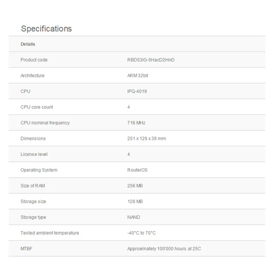Viewport: 278px width, 278px height.
Task: Select the RouterOS operating system value
Action: tap(137, 170)
